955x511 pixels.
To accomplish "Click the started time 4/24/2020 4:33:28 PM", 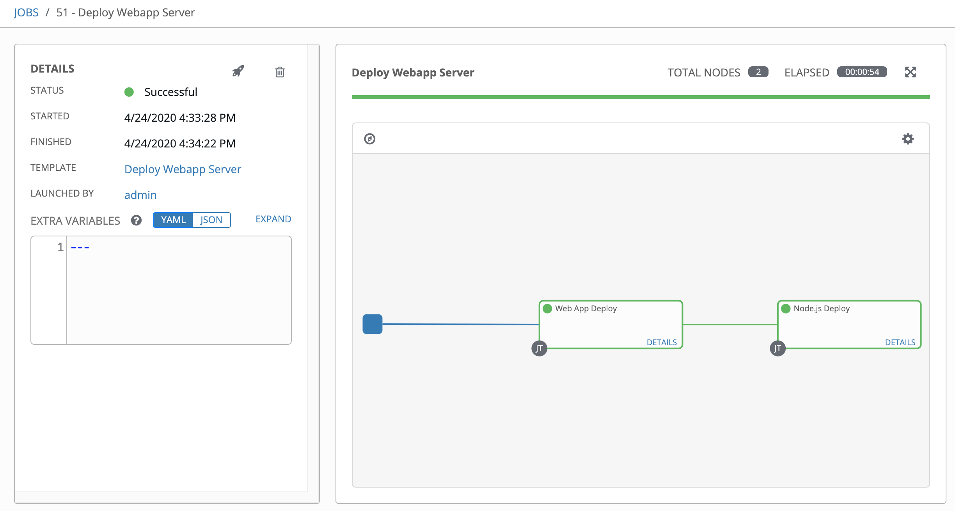I will pos(180,118).
